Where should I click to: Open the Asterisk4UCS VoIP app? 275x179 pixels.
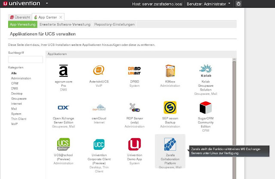pos(99,76)
